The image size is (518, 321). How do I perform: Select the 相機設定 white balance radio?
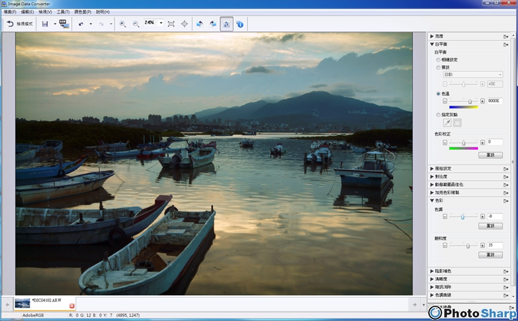click(438, 60)
